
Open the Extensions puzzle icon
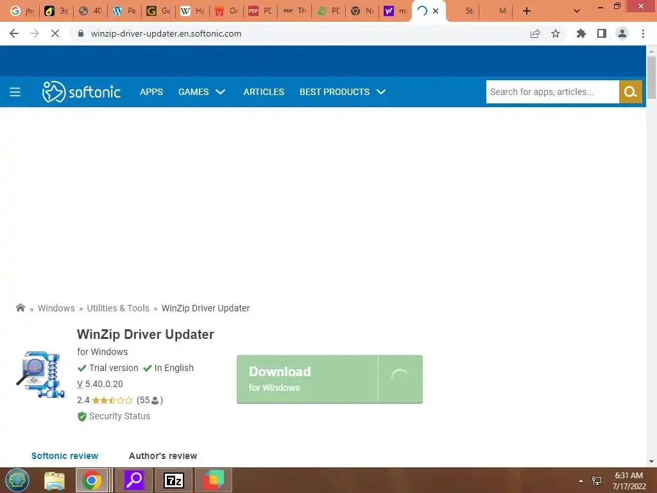pyautogui.click(x=581, y=33)
